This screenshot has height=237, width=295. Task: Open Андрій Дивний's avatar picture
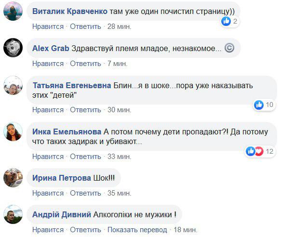tap(13, 214)
